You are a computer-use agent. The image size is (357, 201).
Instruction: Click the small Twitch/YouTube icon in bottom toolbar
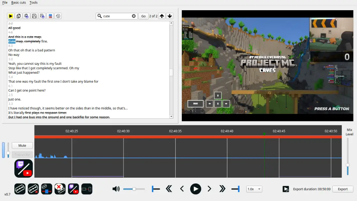(x=73, y=189)
